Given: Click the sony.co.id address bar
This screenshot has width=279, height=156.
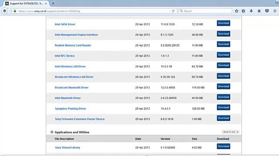Looking at the screenshot, I should tap(94, 11).
